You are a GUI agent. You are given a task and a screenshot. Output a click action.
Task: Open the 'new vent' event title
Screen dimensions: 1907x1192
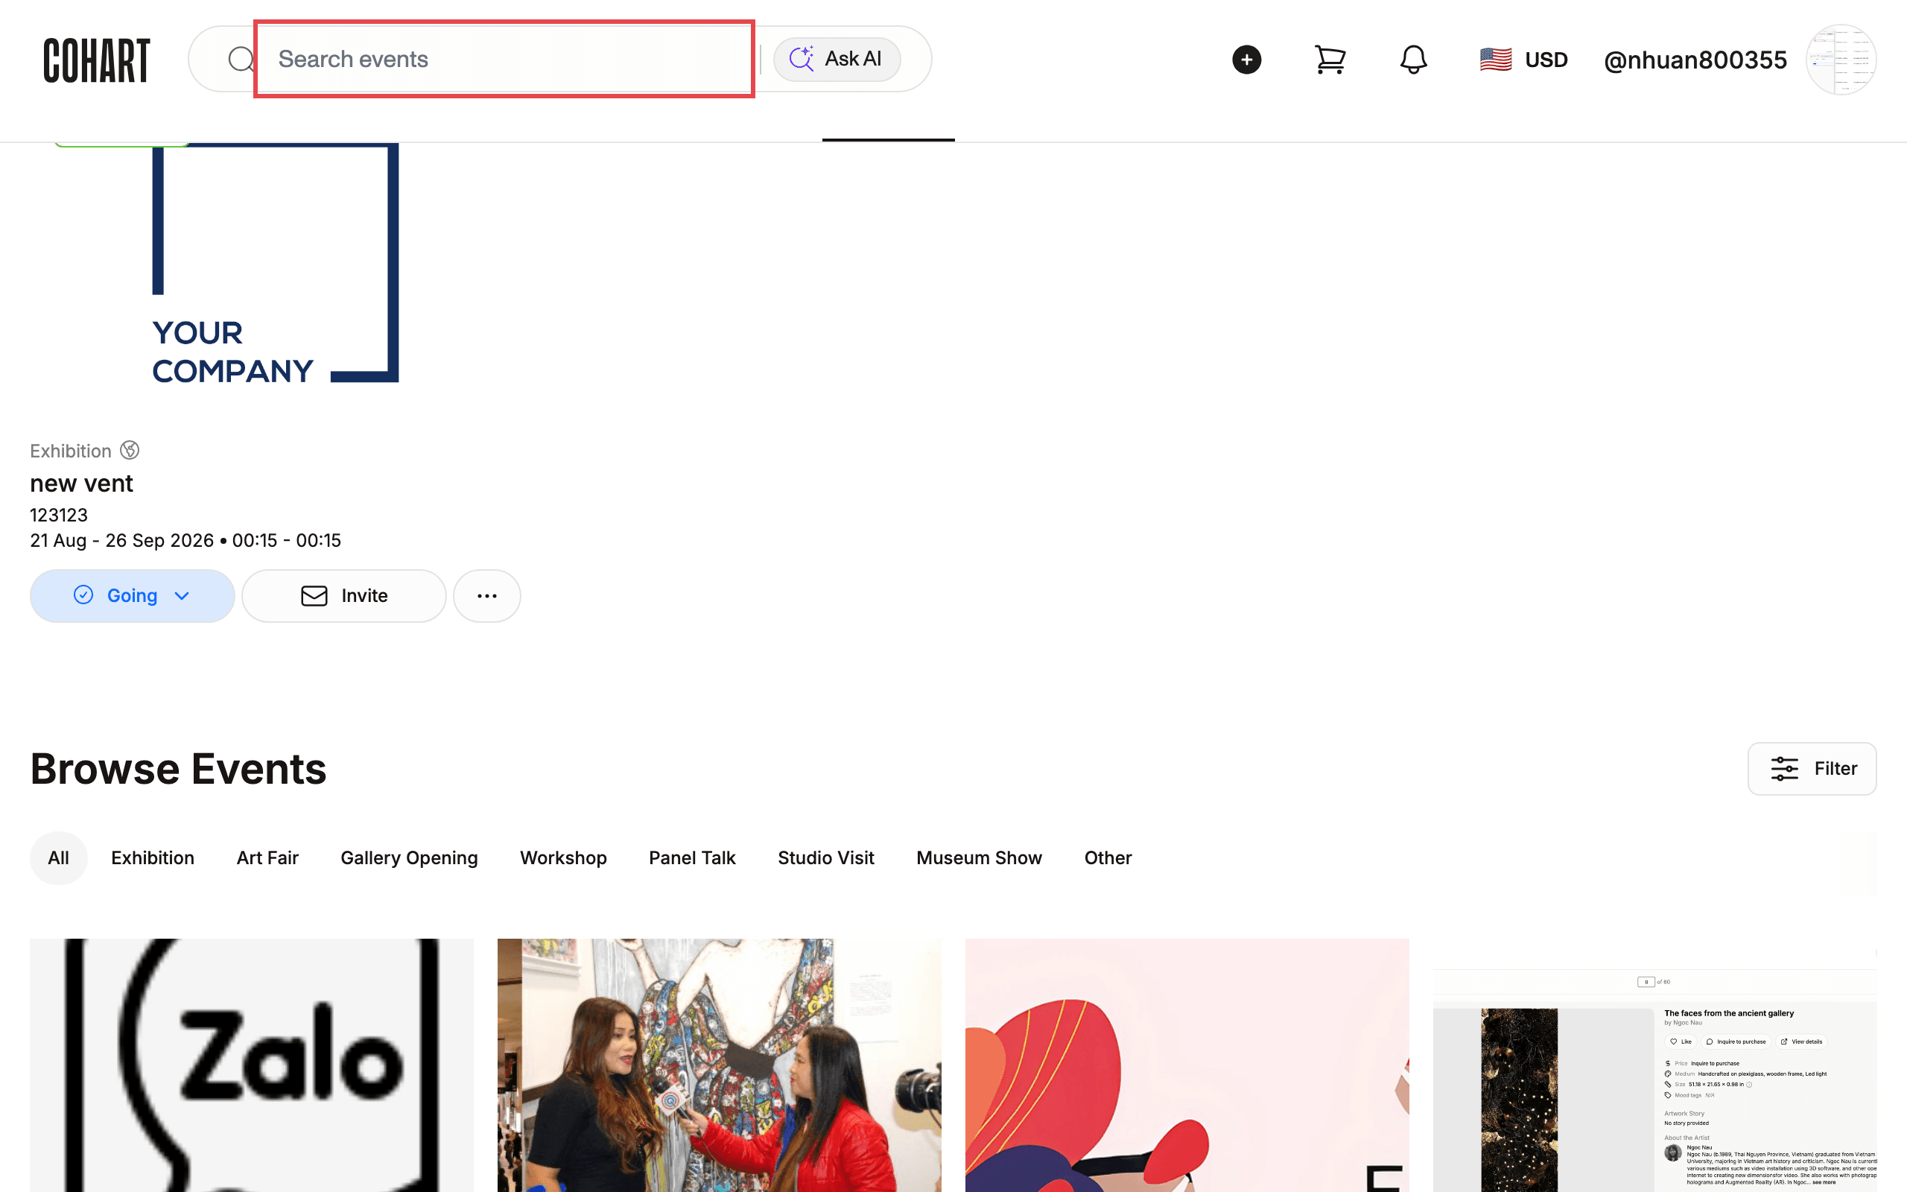coord(81,484)
